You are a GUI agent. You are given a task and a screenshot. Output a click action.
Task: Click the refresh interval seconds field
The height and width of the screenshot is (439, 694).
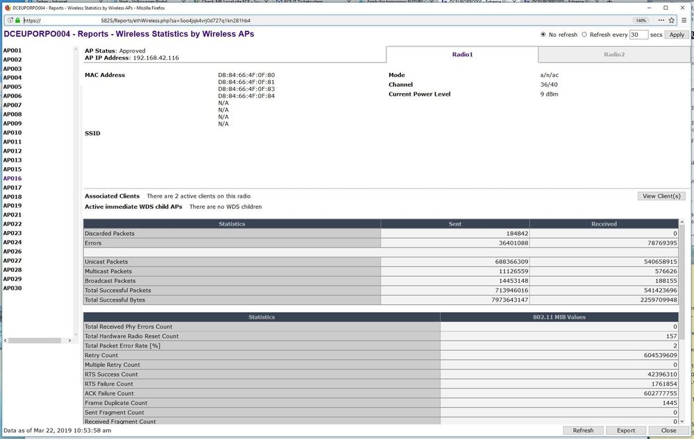(638, 35)
